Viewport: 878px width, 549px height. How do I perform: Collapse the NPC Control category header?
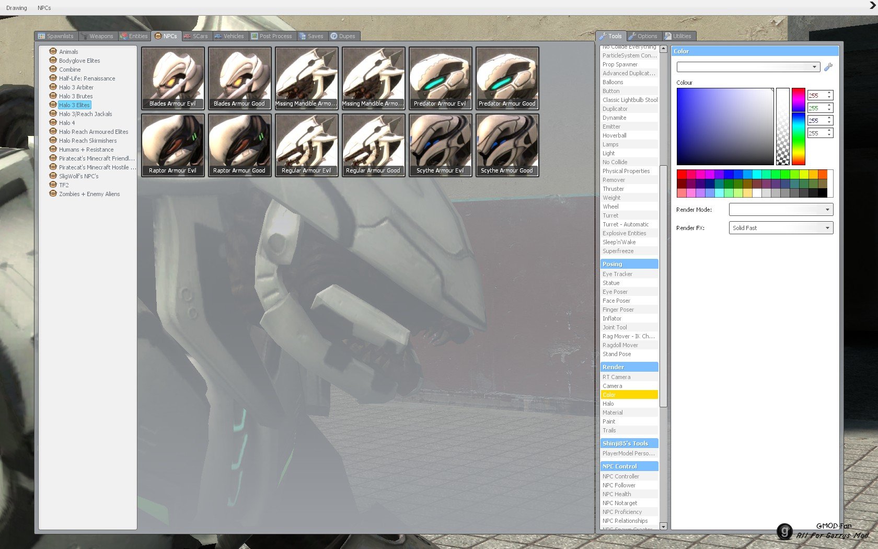[x=629, y=466]
